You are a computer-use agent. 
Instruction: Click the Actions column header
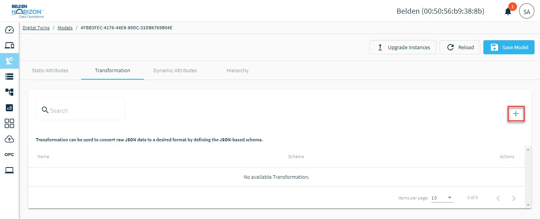507,157
